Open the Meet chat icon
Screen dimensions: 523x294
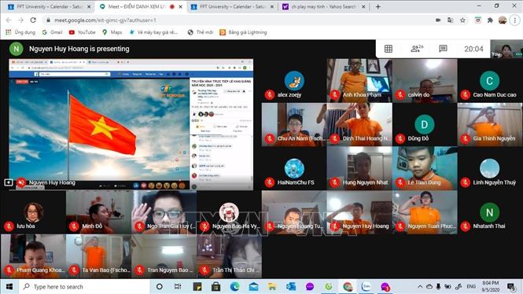pyautogui.click(x=443, y=49)
